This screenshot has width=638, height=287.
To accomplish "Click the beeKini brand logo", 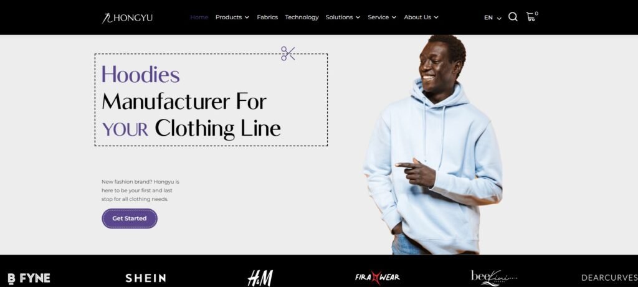I will point(494,278).
